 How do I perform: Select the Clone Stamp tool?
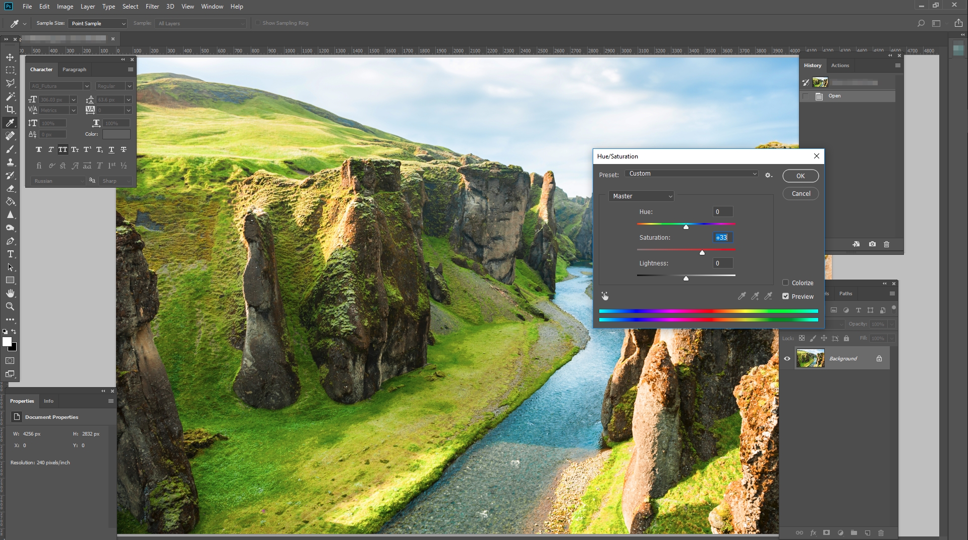click(10, 163)
